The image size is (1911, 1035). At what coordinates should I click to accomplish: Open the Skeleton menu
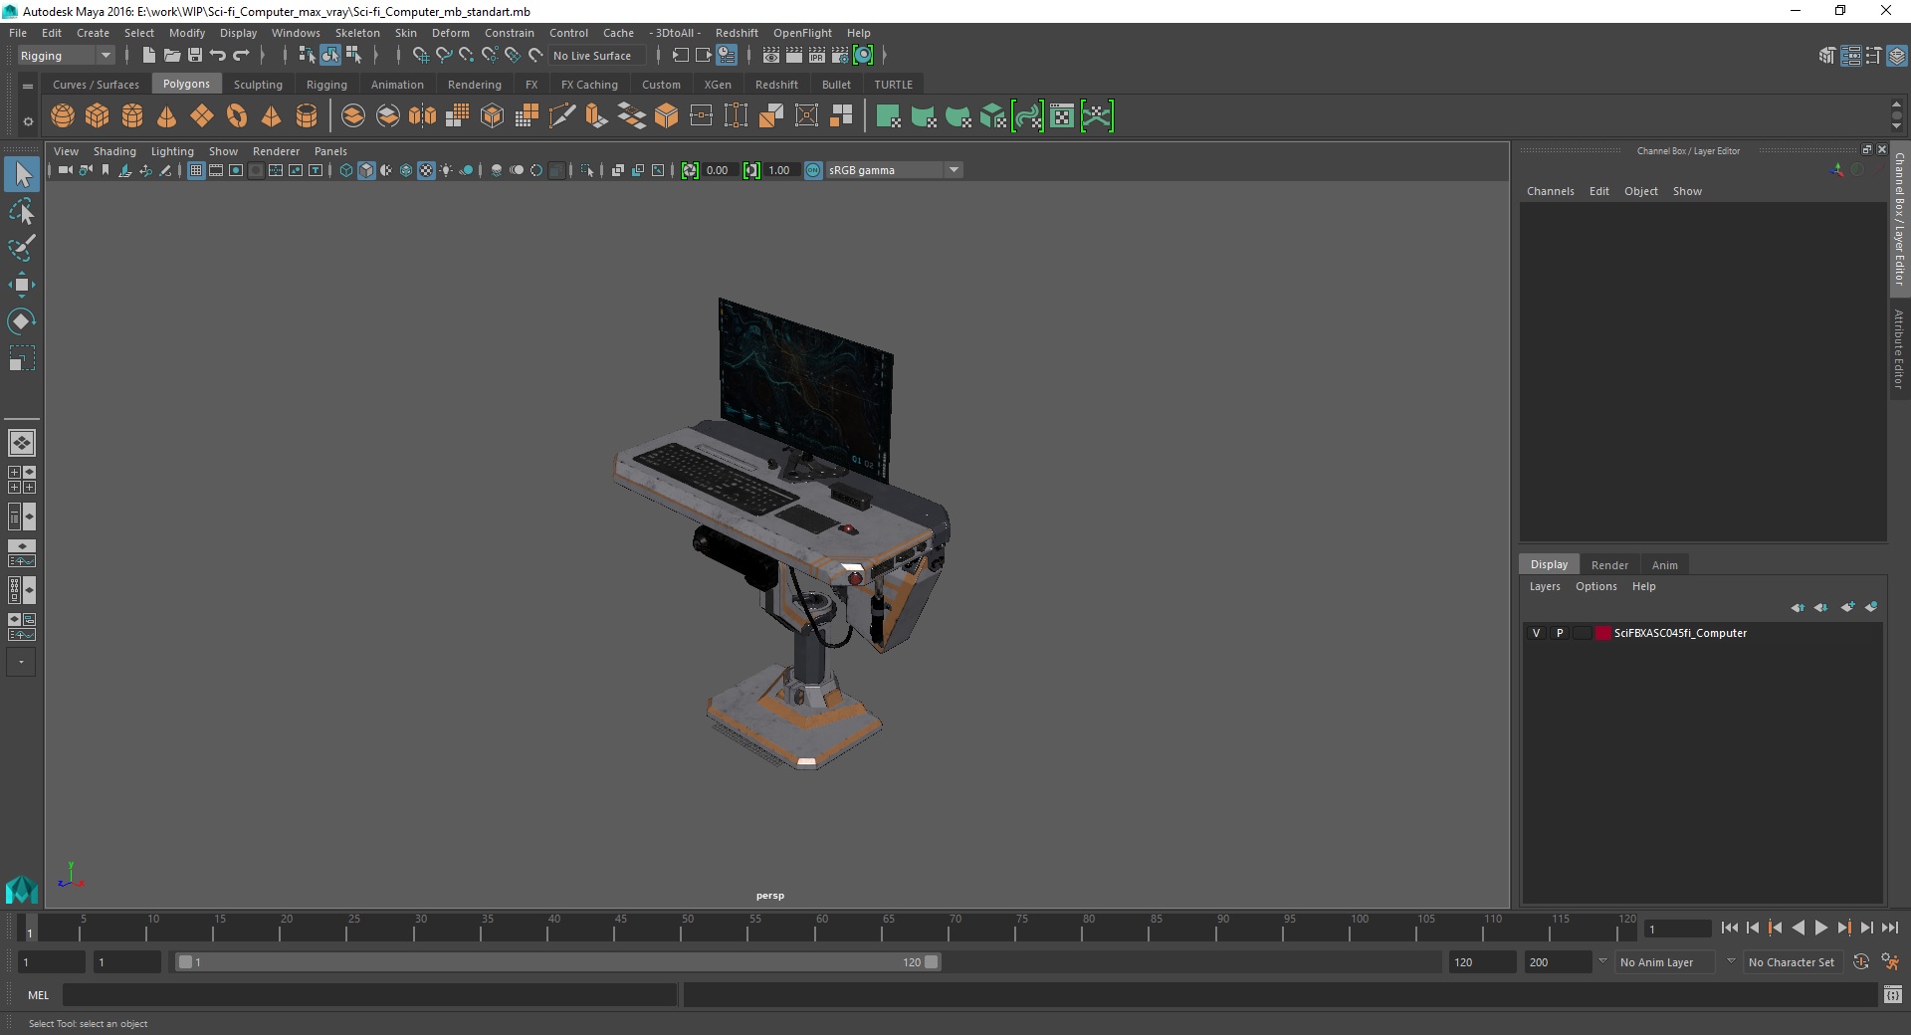[x=357, y=33]
